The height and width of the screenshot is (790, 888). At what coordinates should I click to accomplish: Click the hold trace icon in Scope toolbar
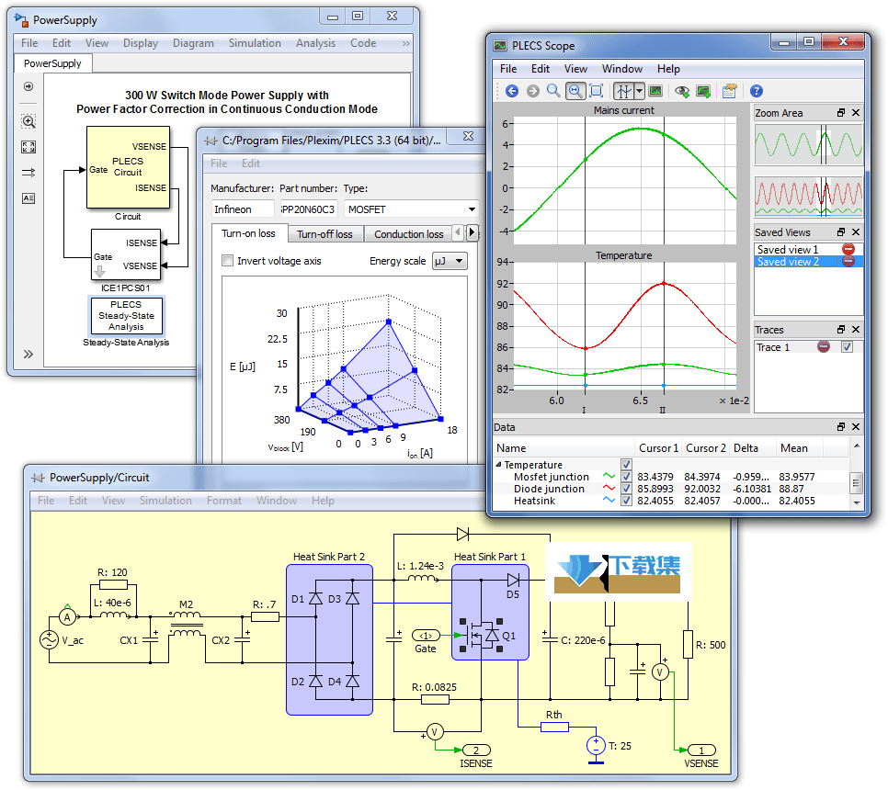click(703, 91)
